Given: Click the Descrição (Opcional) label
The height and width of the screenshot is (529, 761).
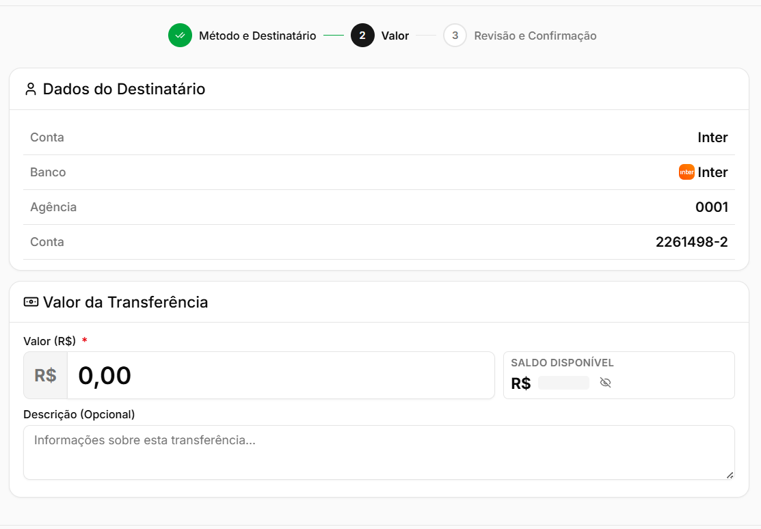Looking at the screenshot, I should click(79, 414).
